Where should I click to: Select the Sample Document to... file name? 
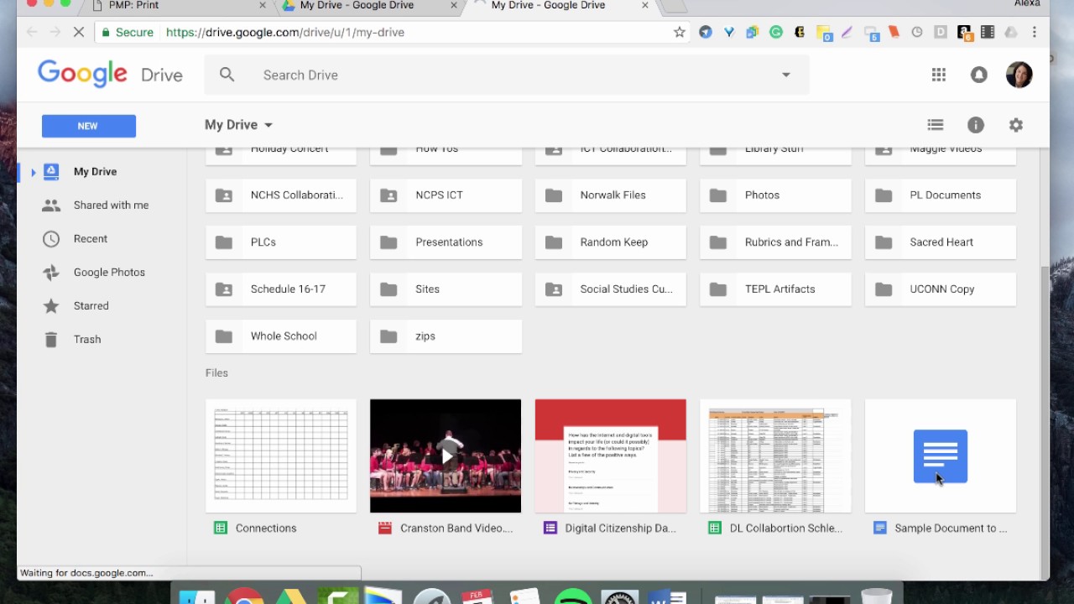(951, 528)
